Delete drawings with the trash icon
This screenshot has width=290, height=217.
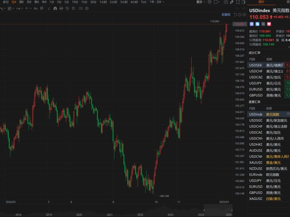click(73, 8)
